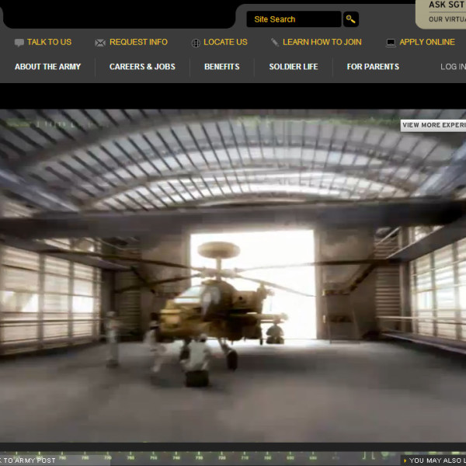Click the Request Info envelope icon
The height and width of the screenshot is (466, 466).
100,43
